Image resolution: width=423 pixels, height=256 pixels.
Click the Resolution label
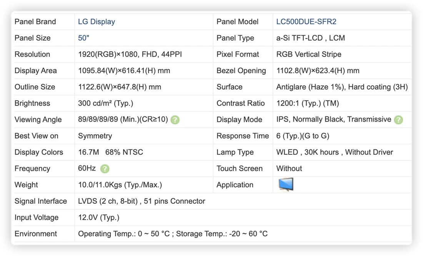click(32, 55)
